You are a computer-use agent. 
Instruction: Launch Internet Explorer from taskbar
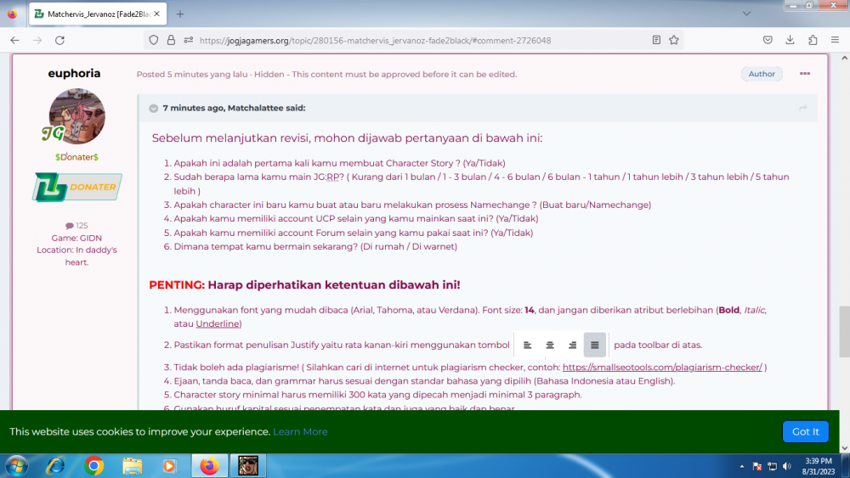click(x=55, y=466)
